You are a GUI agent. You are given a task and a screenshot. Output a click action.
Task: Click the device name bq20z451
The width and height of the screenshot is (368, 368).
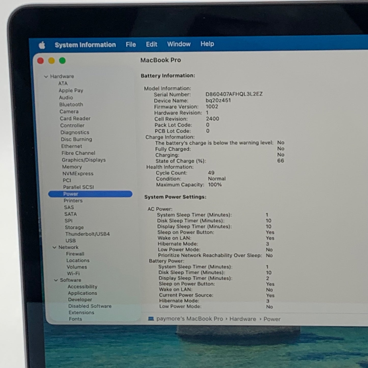coord(218,100)
